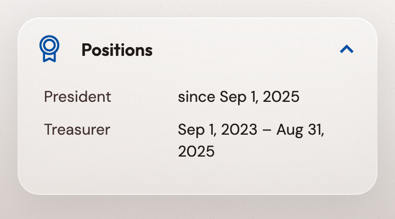Click the "Aug 31," end date text
395x219 pixels.
pyautogui.click(x=300, y=130)
